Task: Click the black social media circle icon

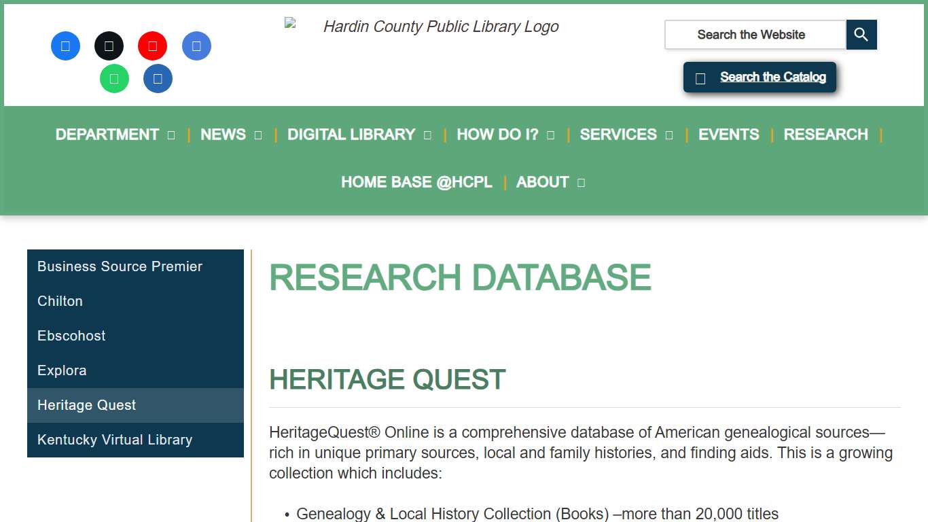Action: pos(109,46)
